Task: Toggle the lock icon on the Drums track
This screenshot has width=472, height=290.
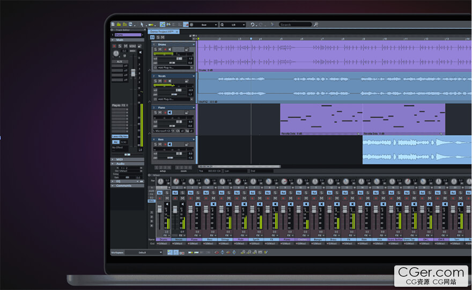Action: tap(187, 50)
